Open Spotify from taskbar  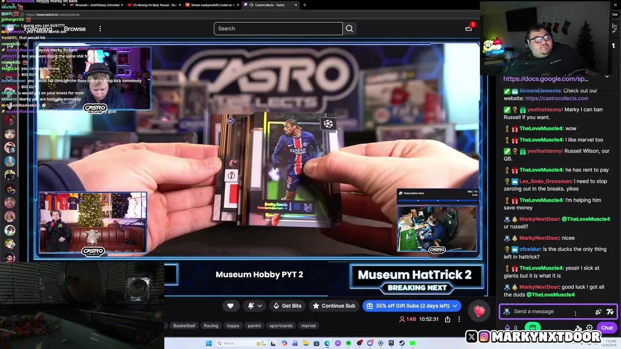[348, 343]
